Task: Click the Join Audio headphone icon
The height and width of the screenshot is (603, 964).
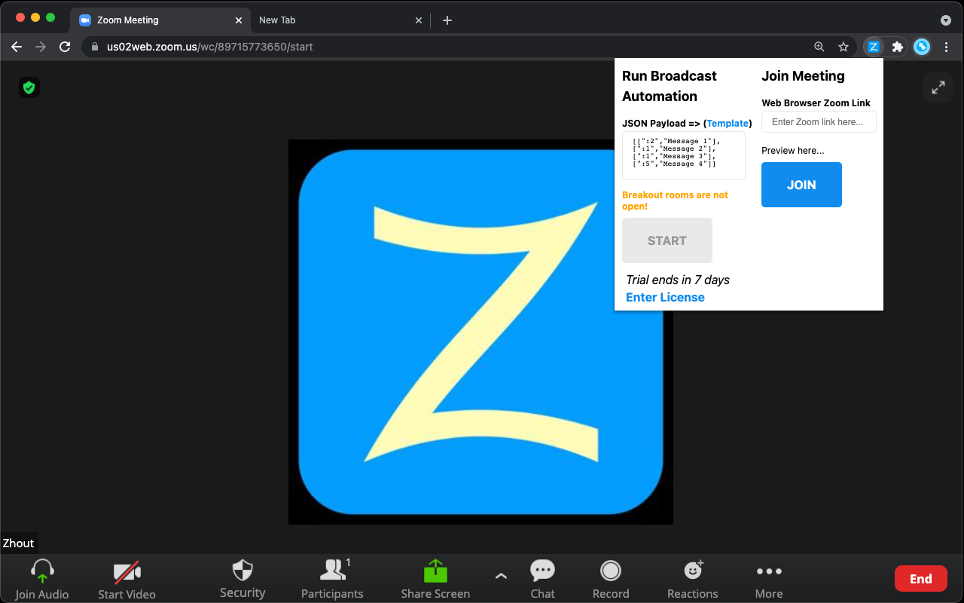Action: point(42,571)
